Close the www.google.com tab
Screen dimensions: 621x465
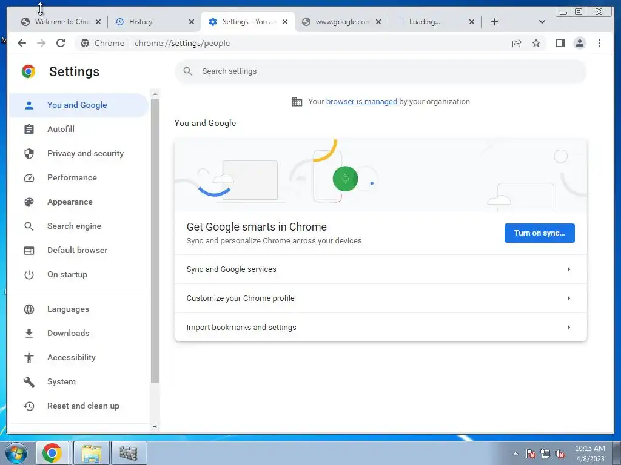378,22
